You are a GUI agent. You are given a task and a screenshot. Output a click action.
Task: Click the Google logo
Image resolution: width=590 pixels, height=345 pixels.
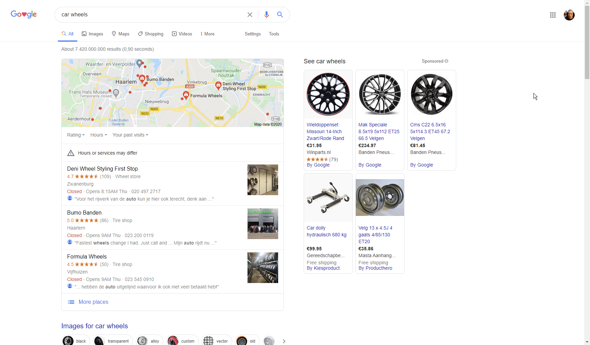(x=24, y=14)
